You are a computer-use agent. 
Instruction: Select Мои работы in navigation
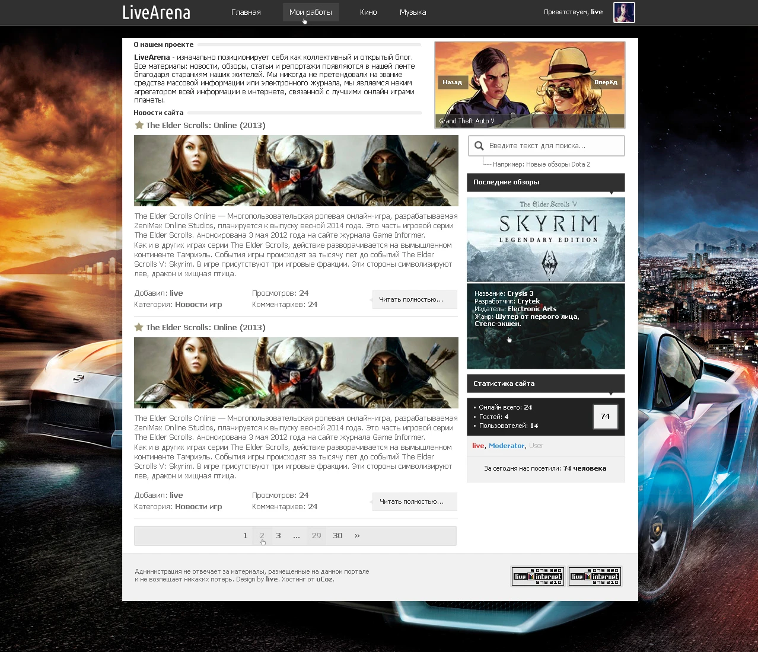[310, 12]
